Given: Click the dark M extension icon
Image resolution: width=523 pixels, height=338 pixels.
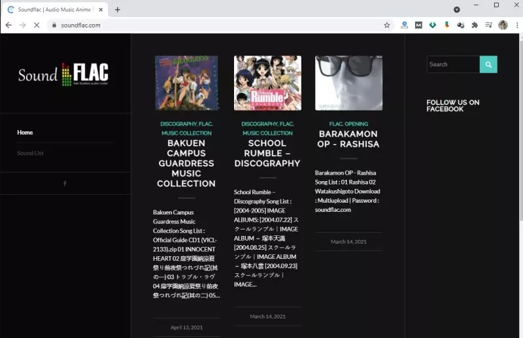Looking at the screenshot, I should [418, 25].
